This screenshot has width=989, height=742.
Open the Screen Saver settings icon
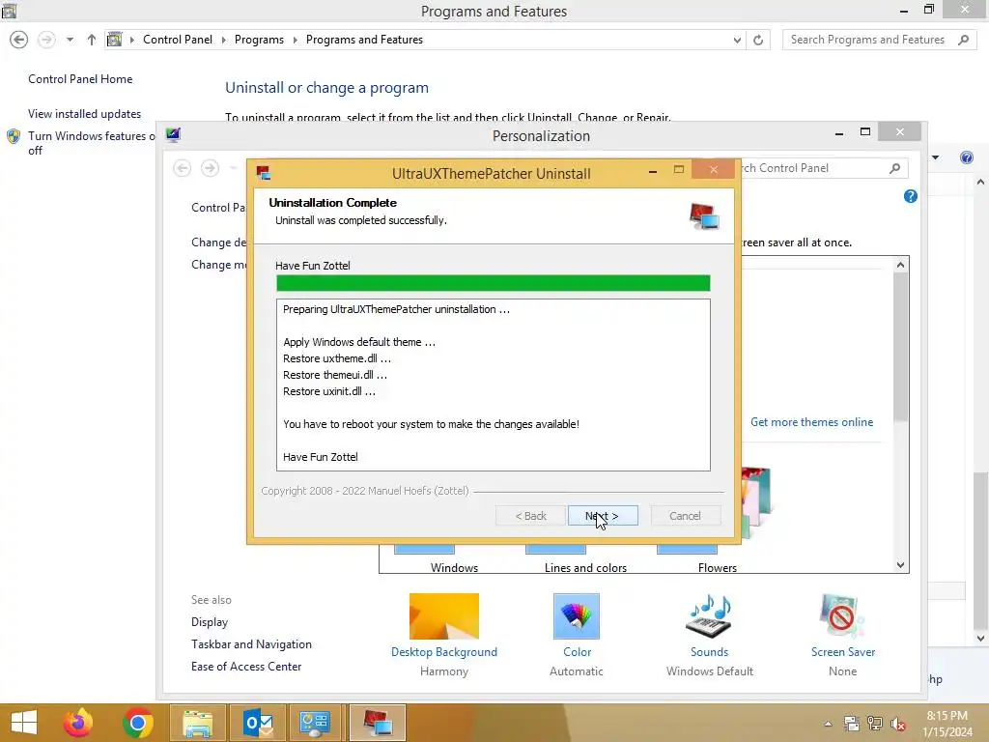point(842,616)
